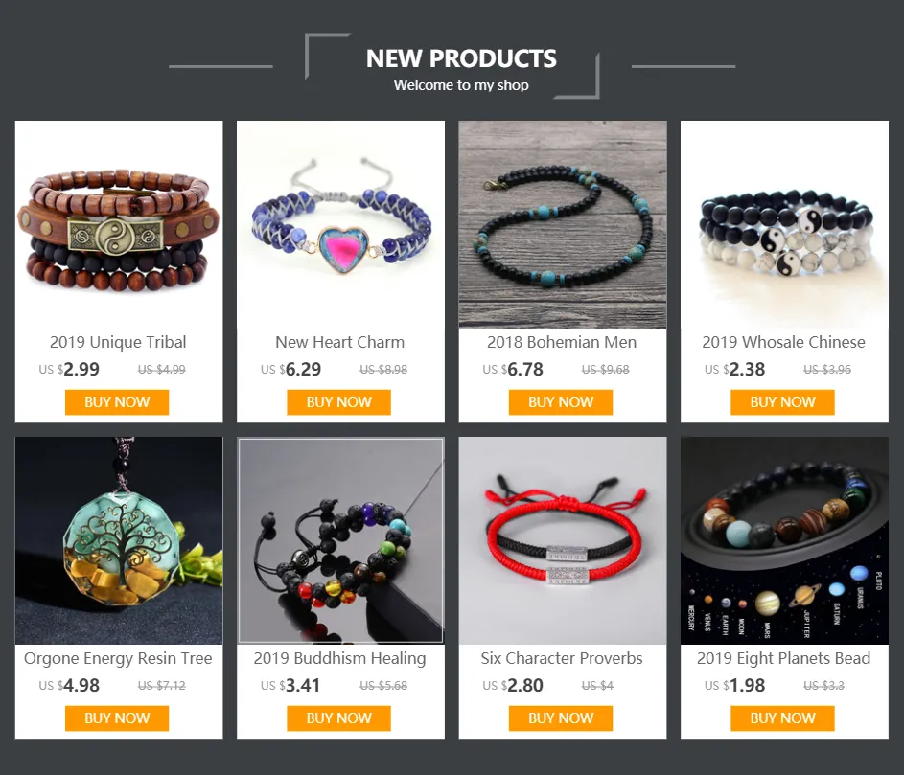Buy the 2019 Eight Planets Bead bracelet
Viewport: 904px width, 775px height.
[783, 718]
